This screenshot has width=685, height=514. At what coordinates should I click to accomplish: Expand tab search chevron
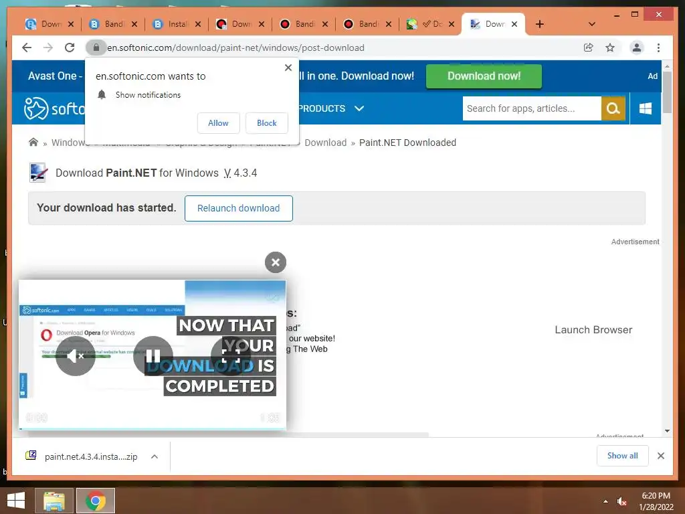[592, 24]
